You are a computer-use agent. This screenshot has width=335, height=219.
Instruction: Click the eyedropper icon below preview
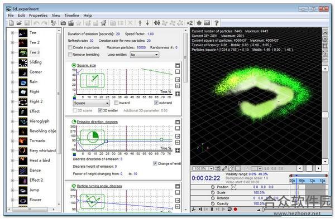[224, 168]
